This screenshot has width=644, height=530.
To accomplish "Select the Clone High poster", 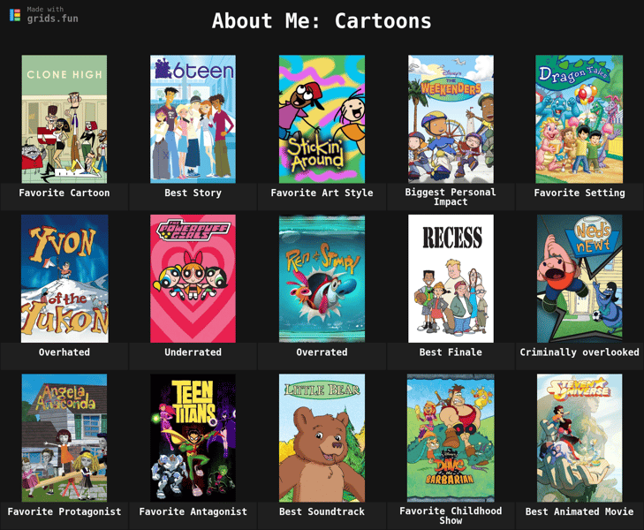I will coord(64,119).
